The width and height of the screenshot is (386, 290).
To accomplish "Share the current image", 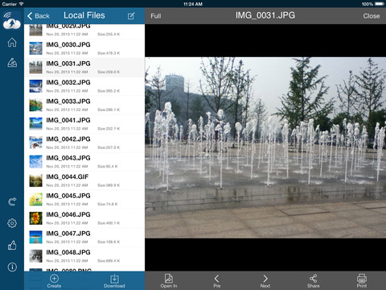I will (314, 281).
